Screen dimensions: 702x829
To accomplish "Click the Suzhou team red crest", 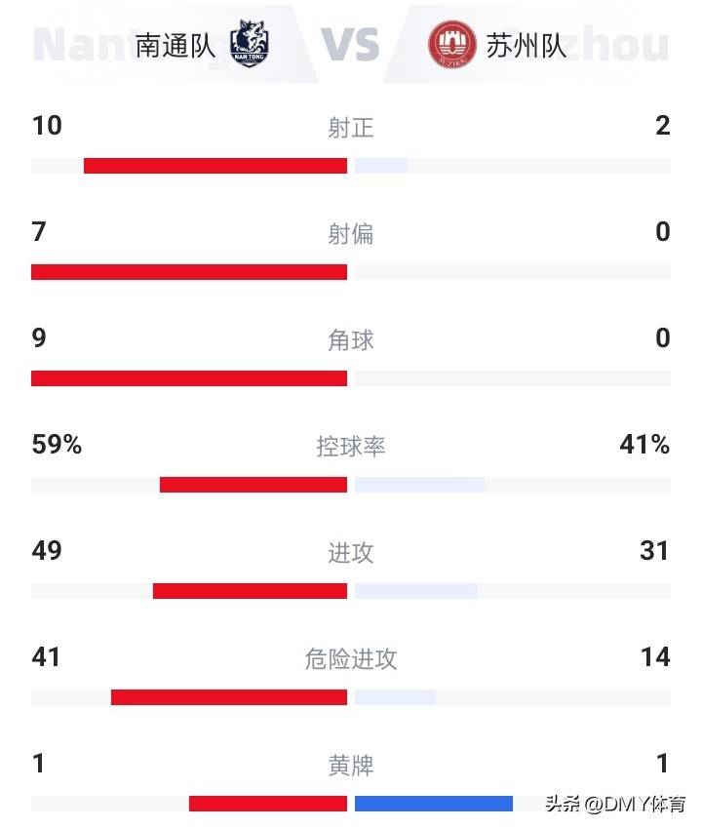I will (452, 45).
